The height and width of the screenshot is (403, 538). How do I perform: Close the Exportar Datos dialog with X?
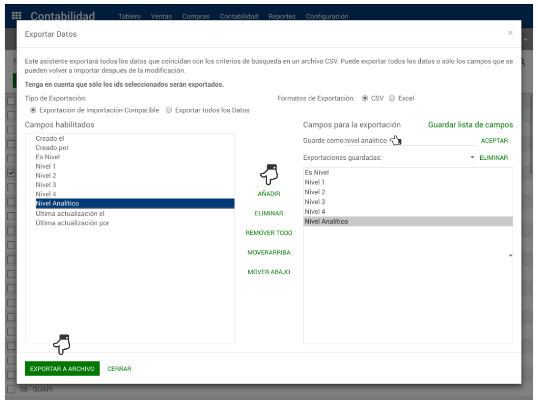[x=510, y=33]
